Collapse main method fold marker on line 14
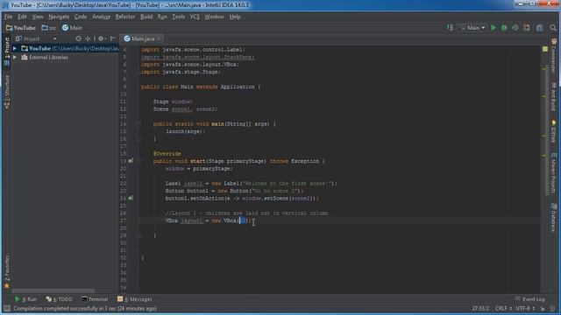Image resolution: width=561 pixels, height=315 pixels. point(138,124)
